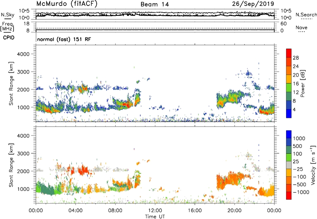The height and width of the screenshot is (219, 317).
Task: Click the 12:00 time tick label
Action: coord(155,211)
